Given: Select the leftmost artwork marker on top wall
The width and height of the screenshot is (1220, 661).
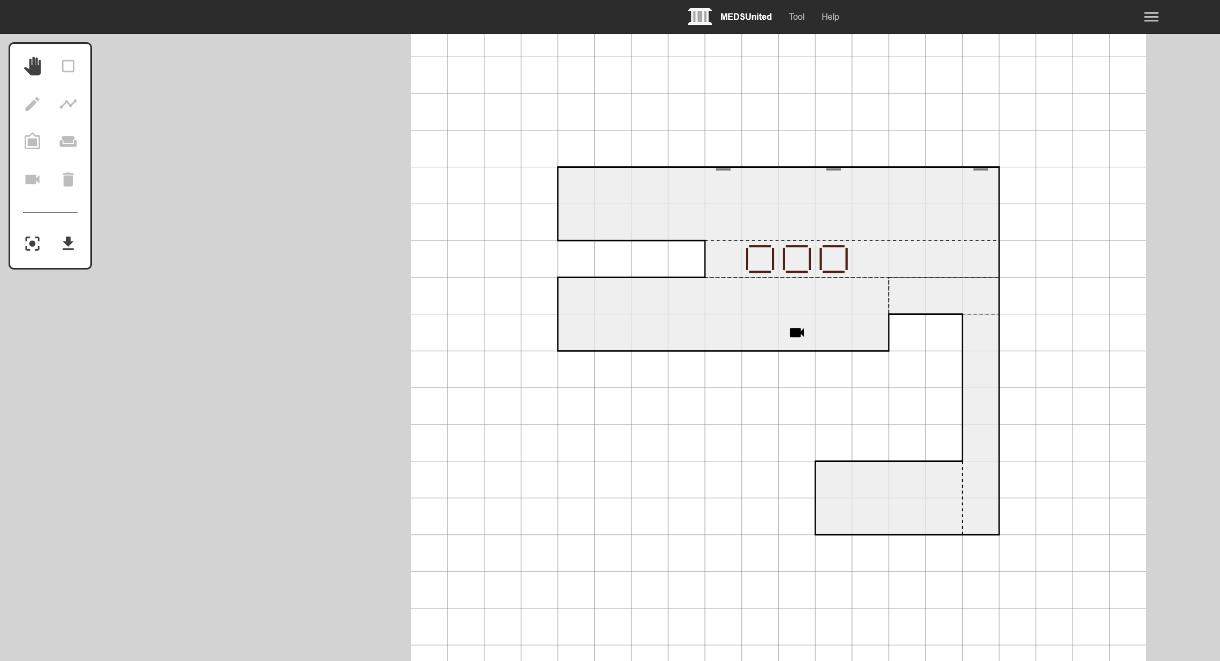Looking at the screenshot, I should (x=723, y=169).
